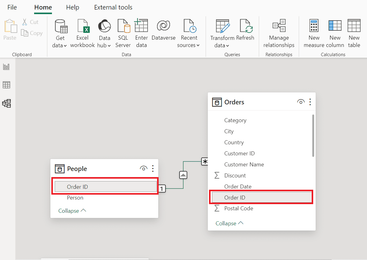This screenshot has height=260, width=367.
Task: Switch to Report view in sidebar
Action: tap(6, 67)
